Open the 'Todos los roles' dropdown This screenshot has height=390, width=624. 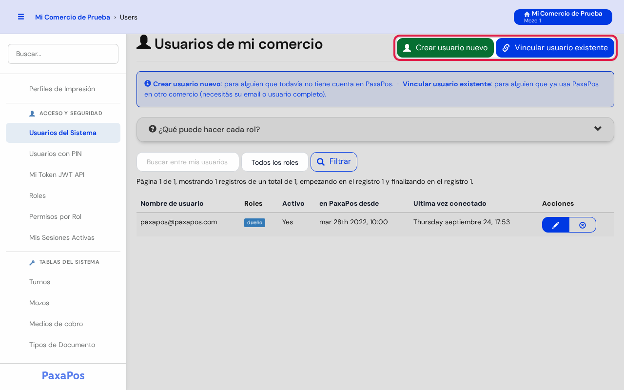[275, 162]
